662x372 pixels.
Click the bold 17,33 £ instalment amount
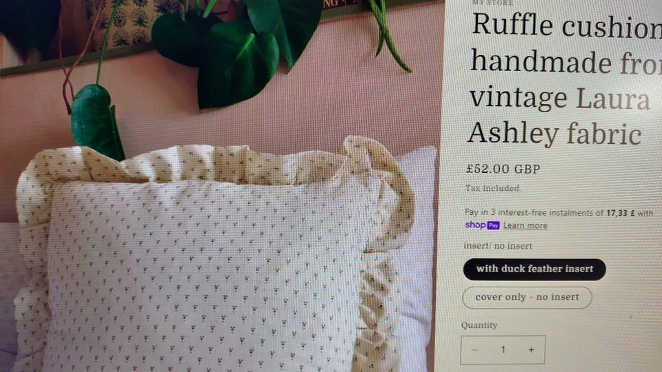pos(621,213)
